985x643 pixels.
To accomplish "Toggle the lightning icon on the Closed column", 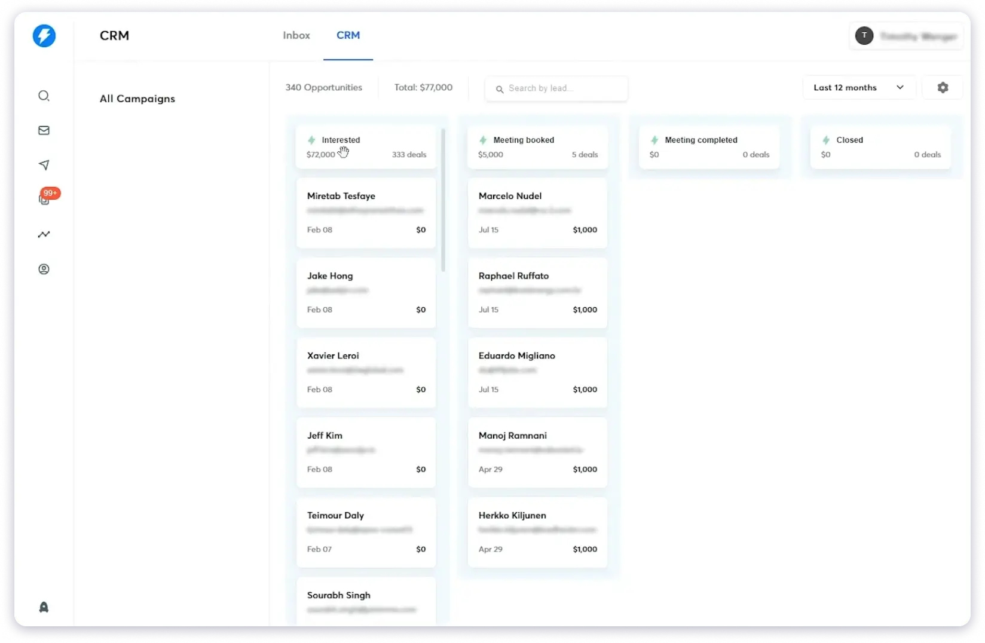I will (x=826, y=140).
